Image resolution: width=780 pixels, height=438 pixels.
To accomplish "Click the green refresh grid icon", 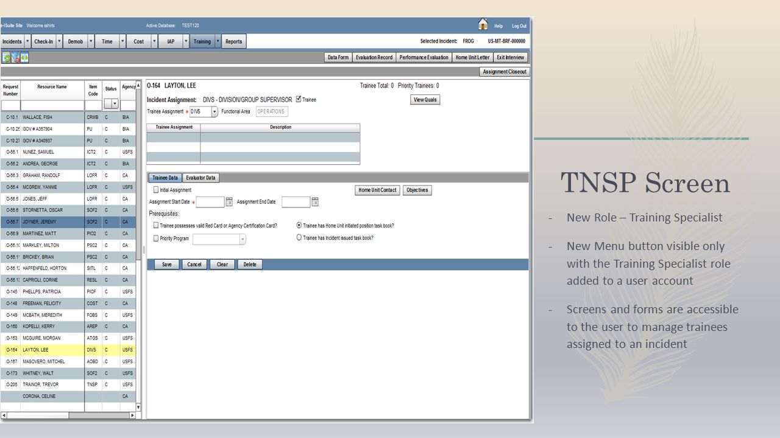I will (x=6, y=57).
